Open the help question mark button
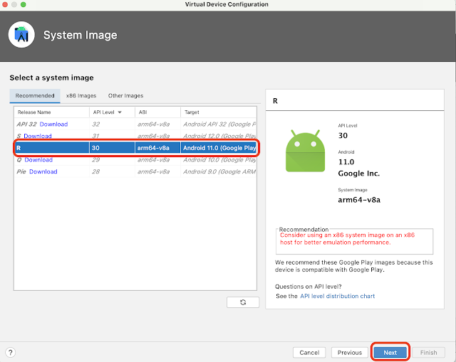456x362 pixels. (x=11, y=352)
